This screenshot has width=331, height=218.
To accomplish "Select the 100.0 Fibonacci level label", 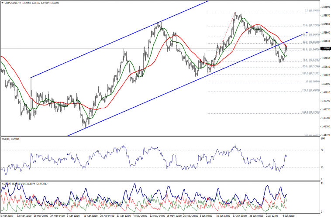I will click(311, 73).
